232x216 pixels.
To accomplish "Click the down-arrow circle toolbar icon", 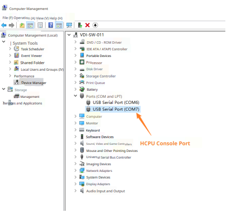I will tap(95, 25).
